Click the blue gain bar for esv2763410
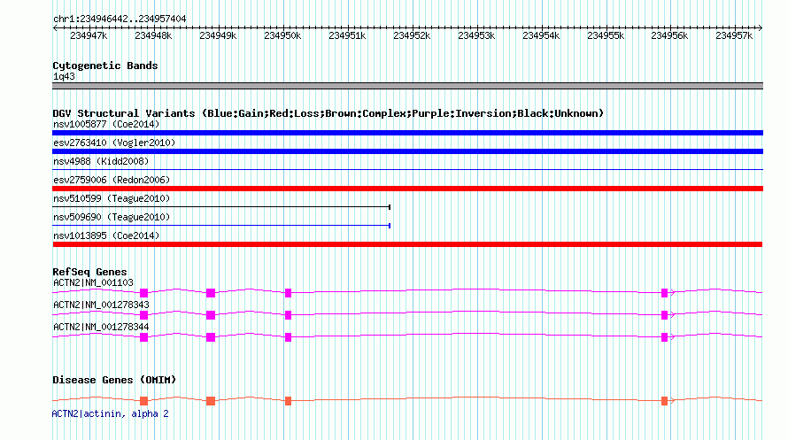Screen dimensions: 788x440 [x=407, y=151]
